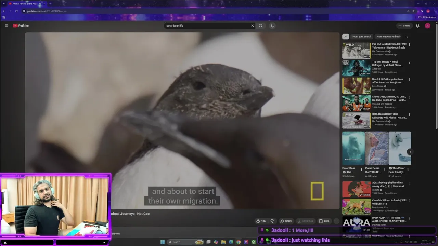Open the Chrome profile avatar

tap(428, 11)
